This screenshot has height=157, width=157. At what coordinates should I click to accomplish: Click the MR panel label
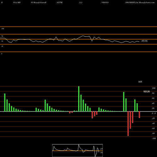point(140,82)
